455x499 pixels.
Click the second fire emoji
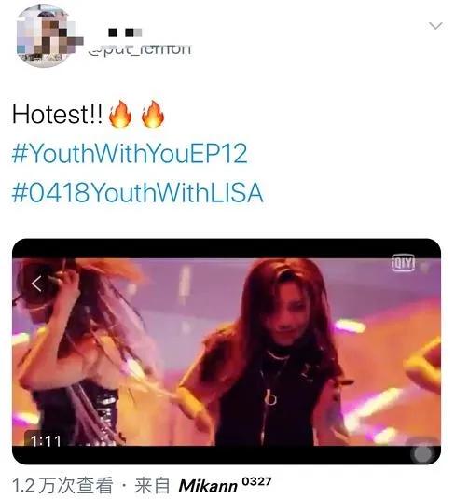pyautogui.click(x=153, y=114)
